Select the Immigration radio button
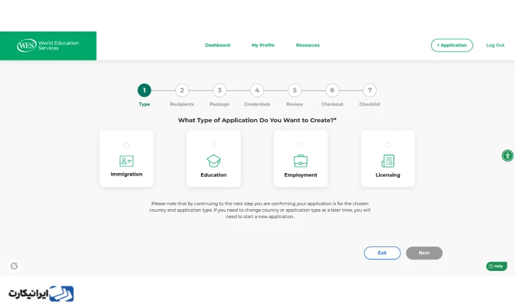This screenshot has height=307, width=515. pos(126,145)
